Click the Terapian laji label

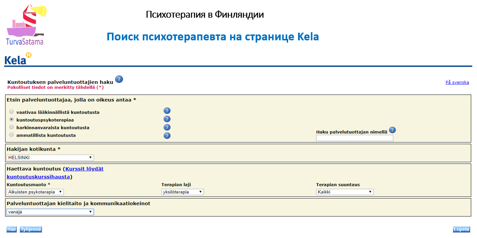pyautogui.click(x=176, y=185)
